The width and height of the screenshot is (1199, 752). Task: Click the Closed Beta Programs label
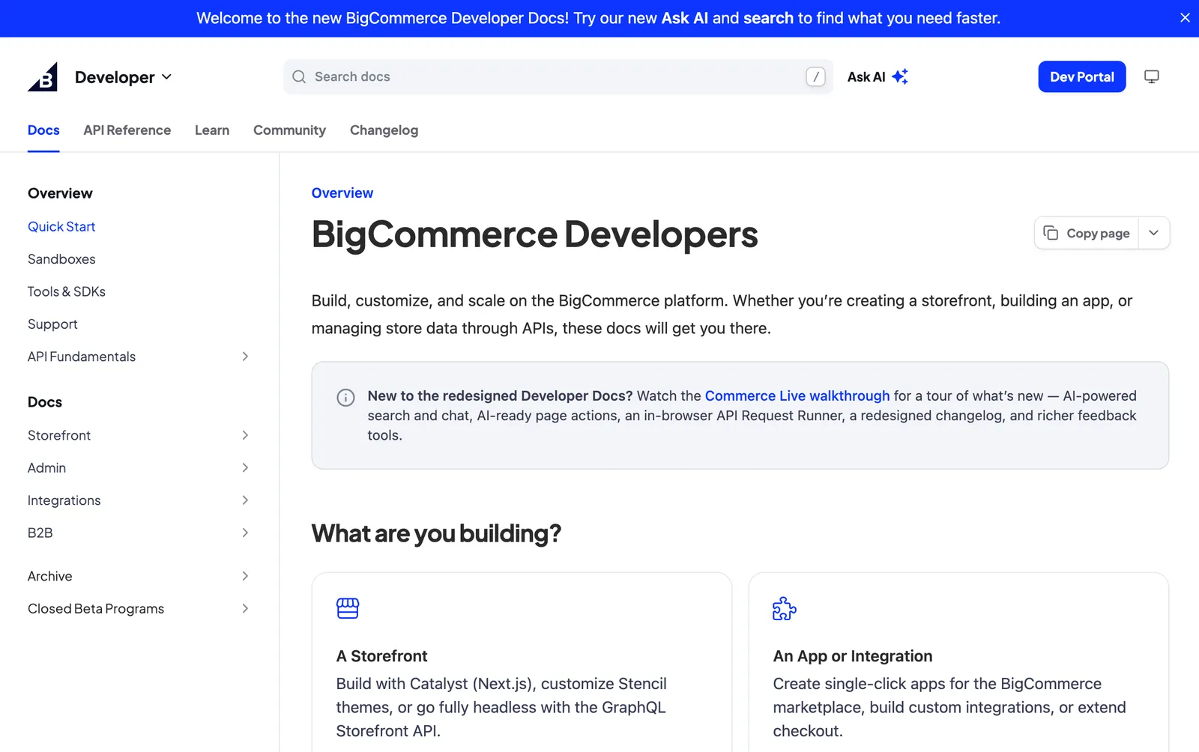pos(96,609)
